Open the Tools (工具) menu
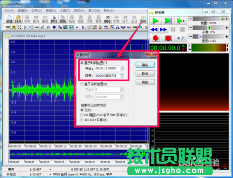233x178 pixels. 65,11
